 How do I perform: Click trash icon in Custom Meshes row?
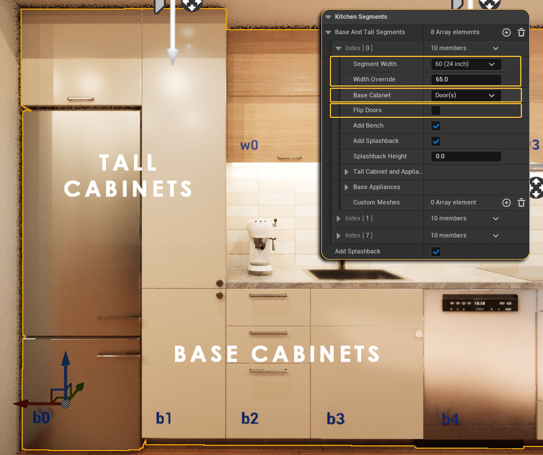click(x=521, y=203)
